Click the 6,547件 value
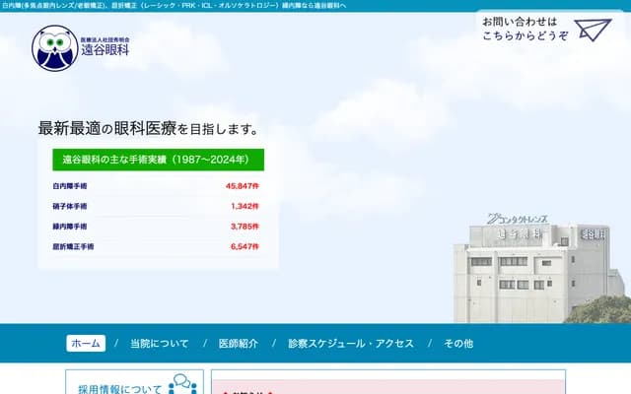Image resolution: width=631 pixels, height=394 pixels. [245, 246]
